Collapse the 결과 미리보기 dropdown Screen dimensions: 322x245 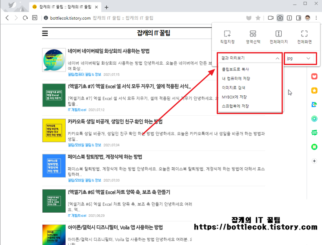pos(250,58)
